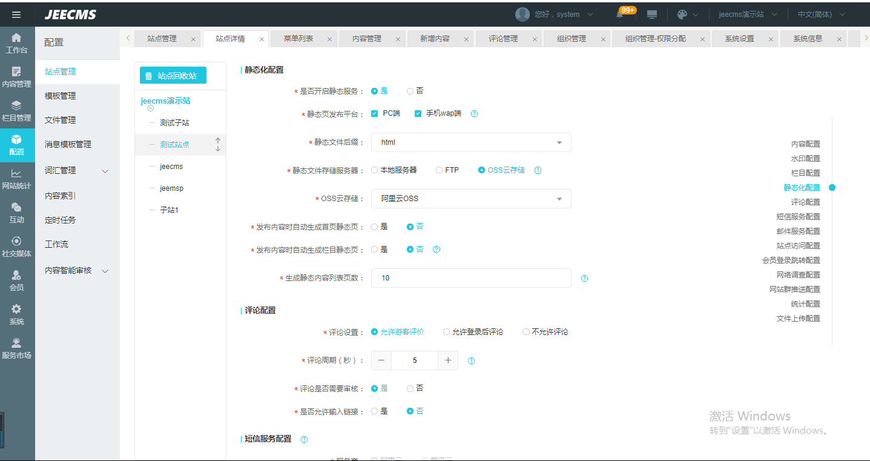Open the 阿里云OSS dropdown
This screenshot has width=870, height=461.
tap(471, 199)
